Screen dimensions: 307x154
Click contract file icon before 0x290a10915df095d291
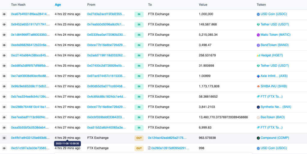(149, 148)
